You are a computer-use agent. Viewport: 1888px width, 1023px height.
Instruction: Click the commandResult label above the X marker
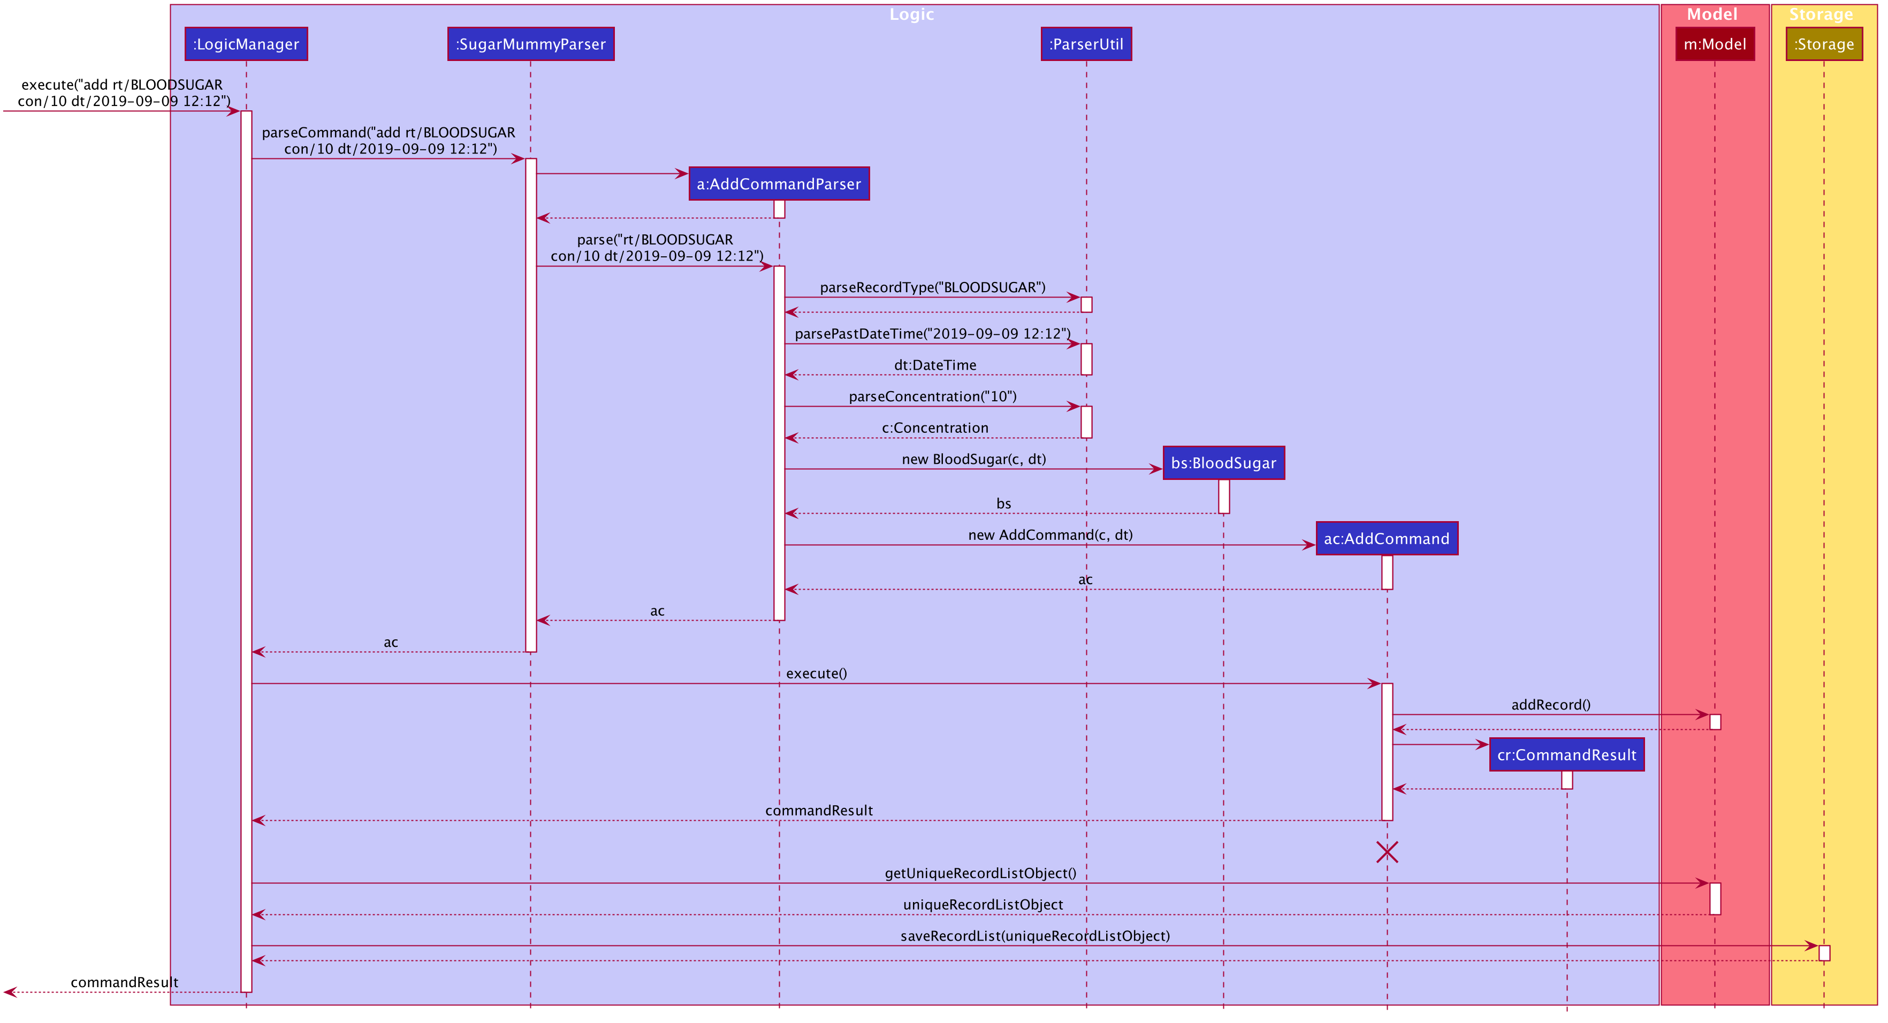click(819, 811)
